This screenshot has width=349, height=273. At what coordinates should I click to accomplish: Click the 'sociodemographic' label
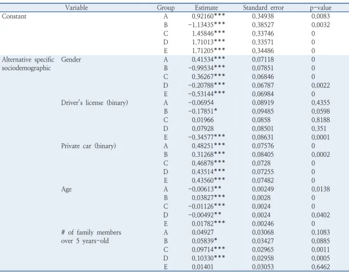point(26,68)
